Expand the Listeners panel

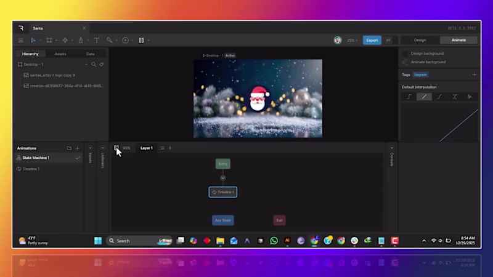coord(102,148)
